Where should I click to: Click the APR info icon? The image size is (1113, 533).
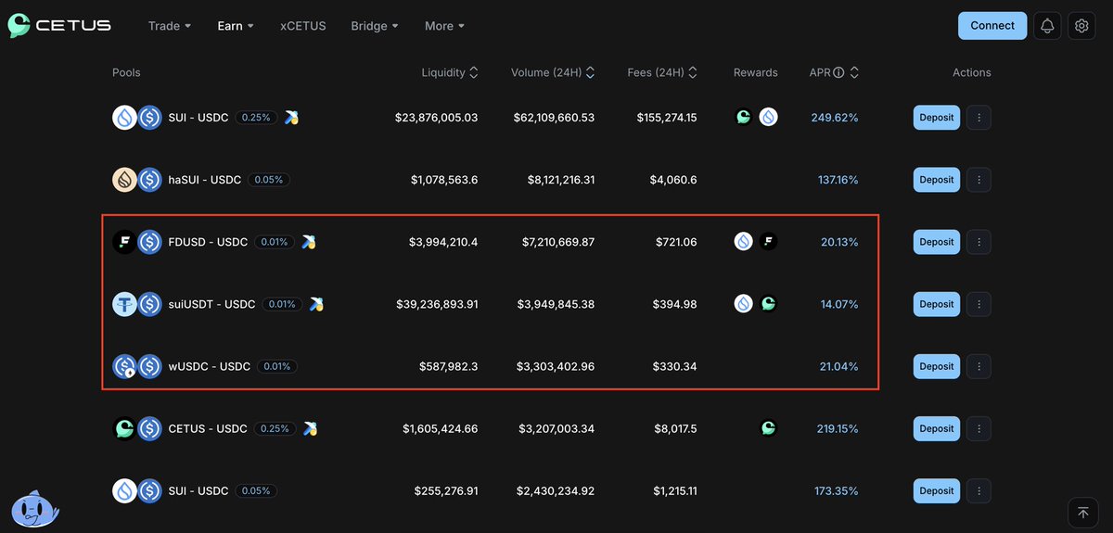coord(838,72)
